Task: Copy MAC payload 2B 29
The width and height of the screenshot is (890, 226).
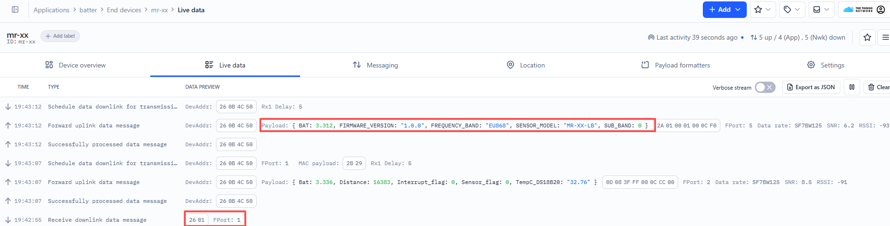Action: point(354,163)
